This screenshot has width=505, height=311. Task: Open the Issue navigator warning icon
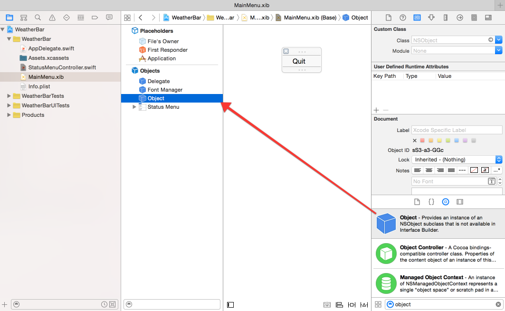point(52,18)
